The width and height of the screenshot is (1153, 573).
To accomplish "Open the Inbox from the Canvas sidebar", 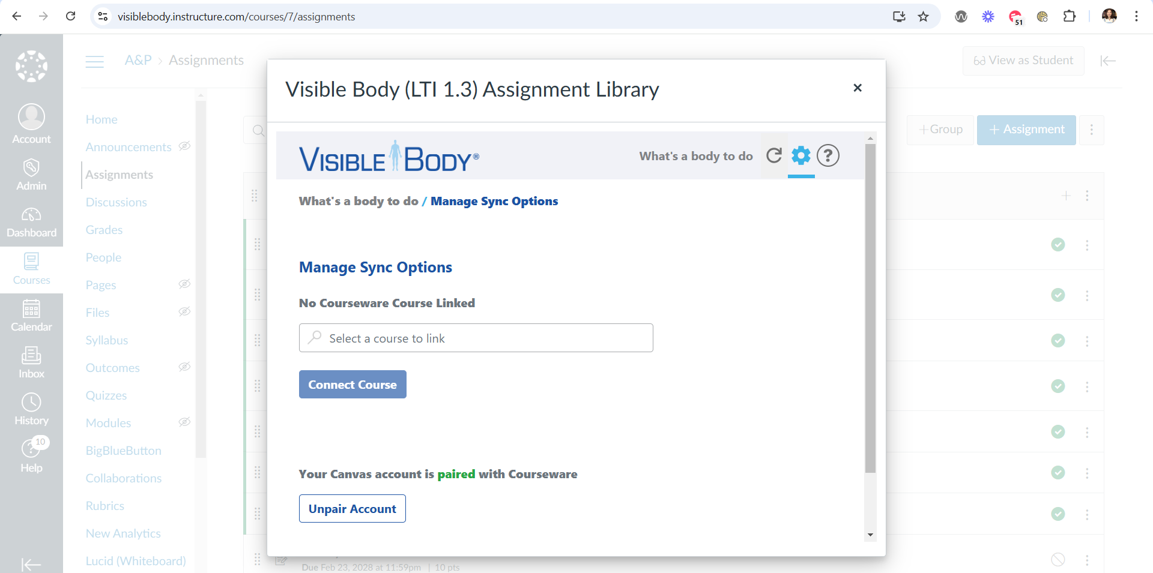I will [31, 361].
